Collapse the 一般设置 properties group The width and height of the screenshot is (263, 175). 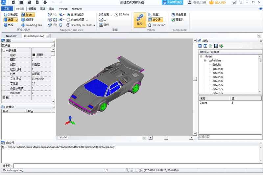pos(4,50)
